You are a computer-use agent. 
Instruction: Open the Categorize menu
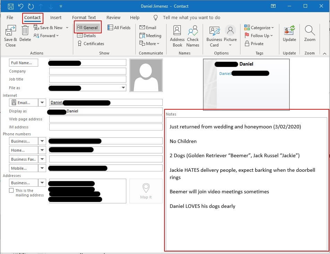[x=259, y=27]
